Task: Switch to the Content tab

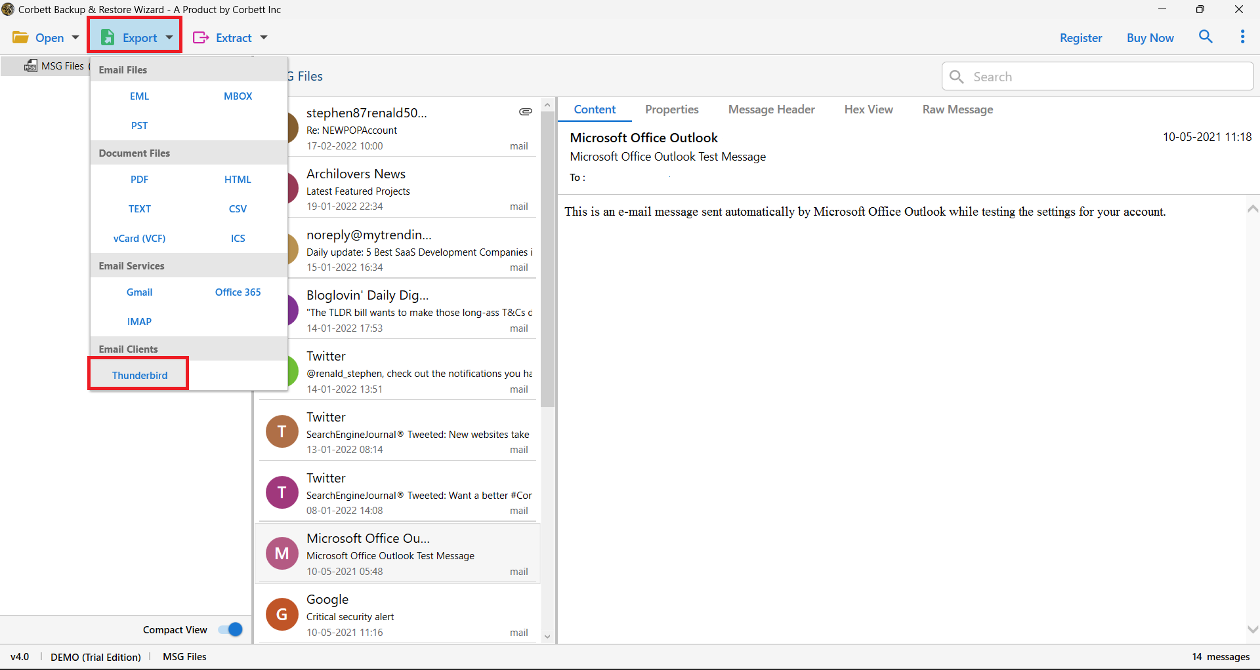Action: pos(595,109)
